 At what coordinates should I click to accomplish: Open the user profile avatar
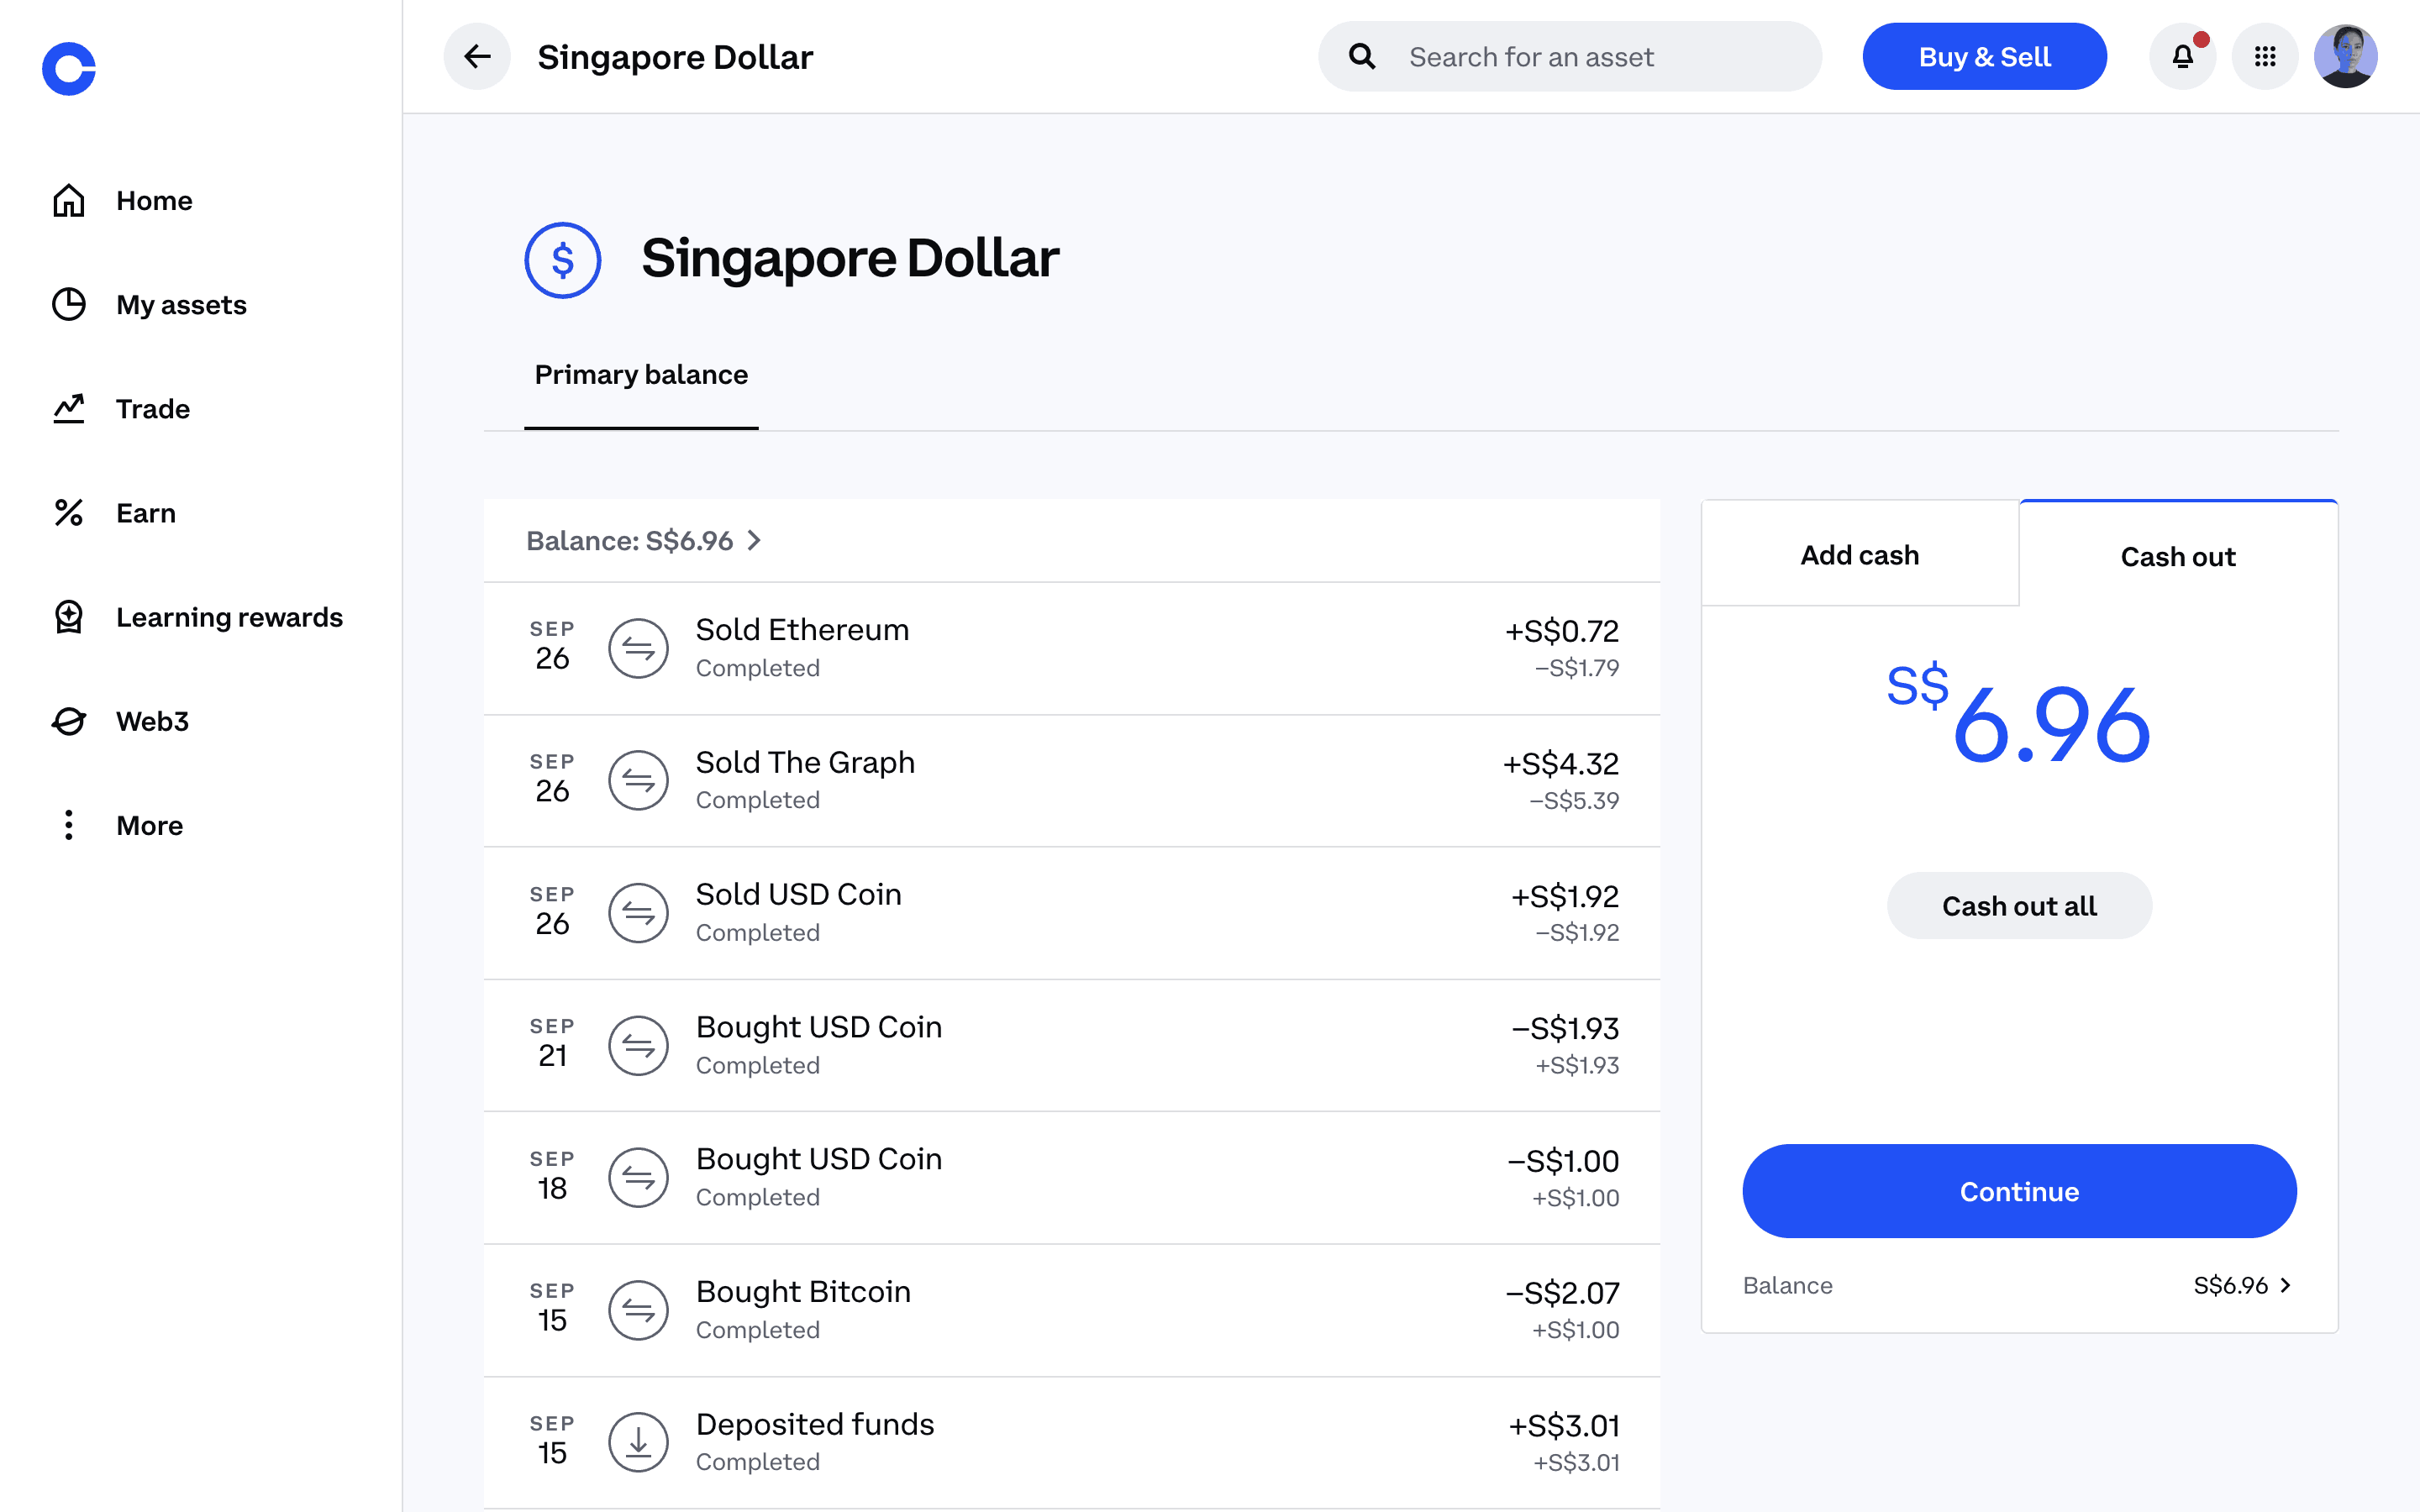pos(2345,57)
